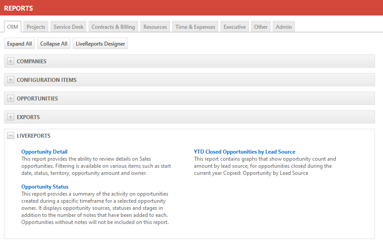
Task: Launch the LiveReports Designer
Action: (100, 44)
